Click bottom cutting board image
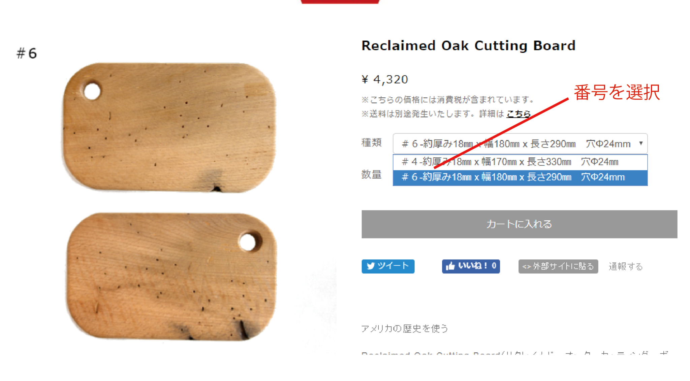The height and width of the screenshot is (381, 690). click(x=171, y=277)
